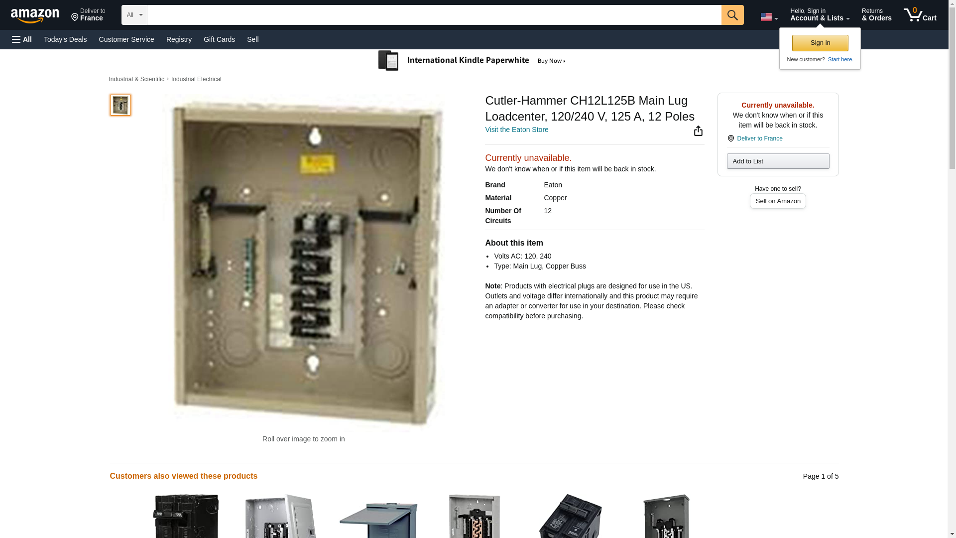The height and width of the screenshot is (538, 956).
Task: Open the International Kindle Paperwhite banner
Action: click(x=472, y=61)
